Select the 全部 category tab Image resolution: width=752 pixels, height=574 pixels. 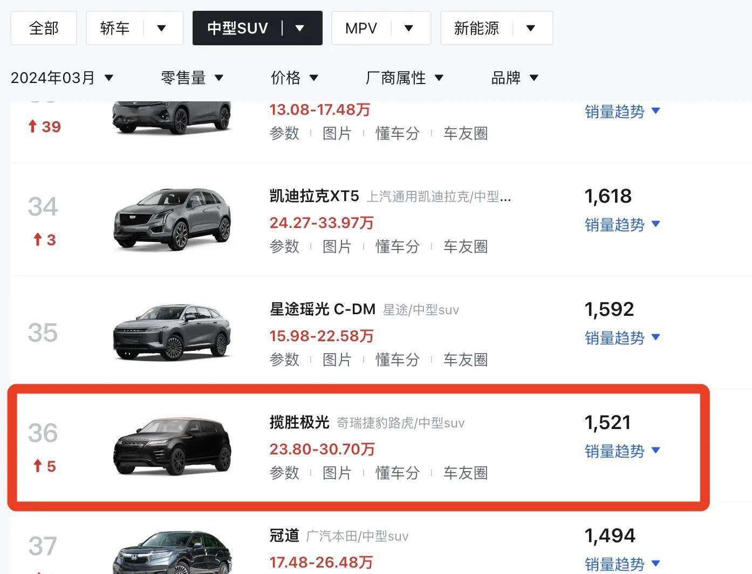(x=44, y=28)
